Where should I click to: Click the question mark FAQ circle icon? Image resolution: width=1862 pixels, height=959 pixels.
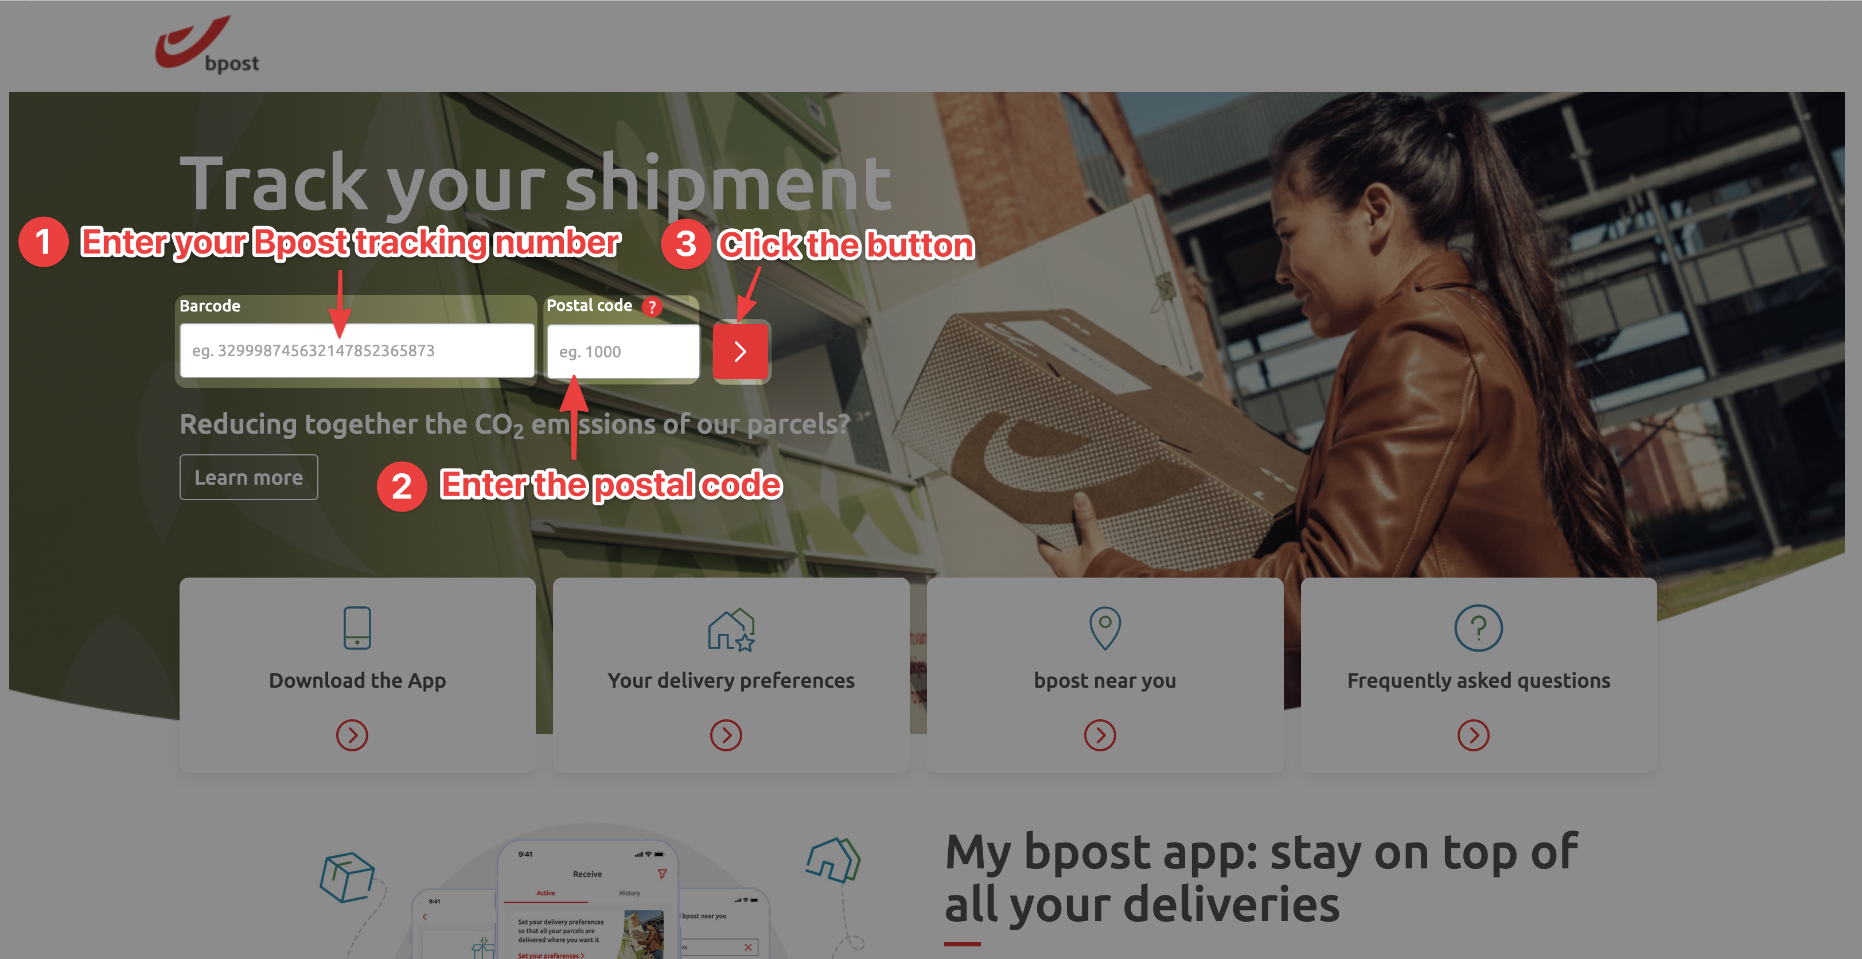pos(1478,628)
